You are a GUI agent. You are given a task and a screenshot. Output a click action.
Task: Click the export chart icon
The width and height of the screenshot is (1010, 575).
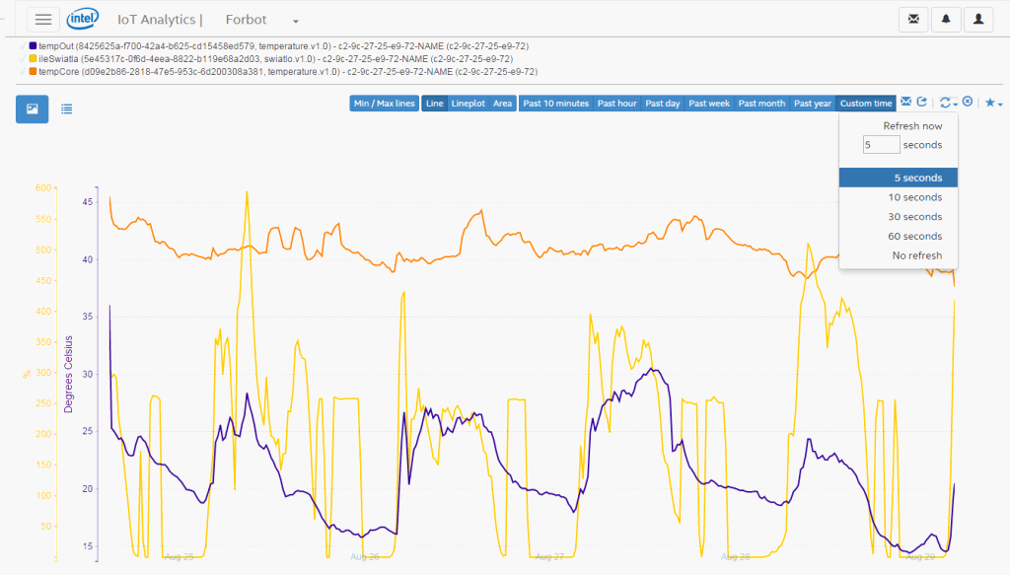pyautogui.click(x=922, y=103)
